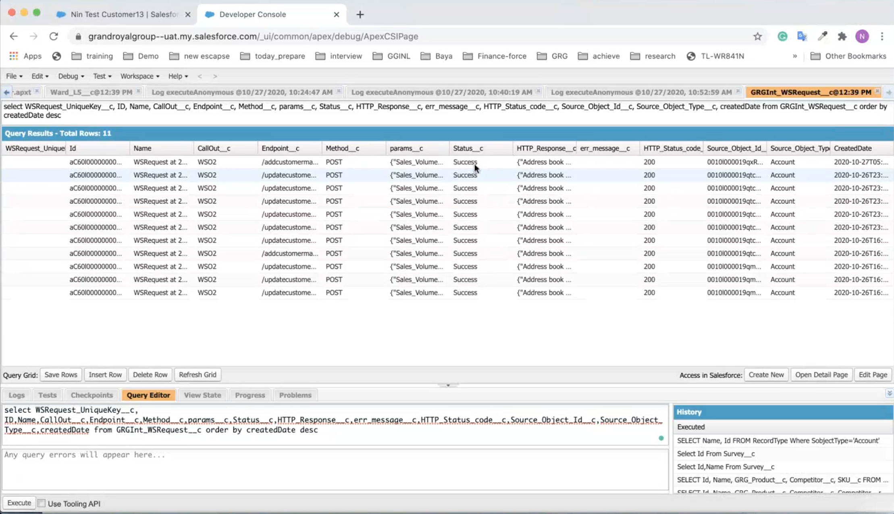
Task: Select 'Select Id From Survey__c' history entry
Action: pyautogui.click(x=716, y=454)
